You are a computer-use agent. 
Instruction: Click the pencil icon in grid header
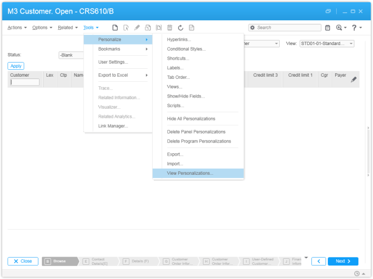click(x=354, y=79)
